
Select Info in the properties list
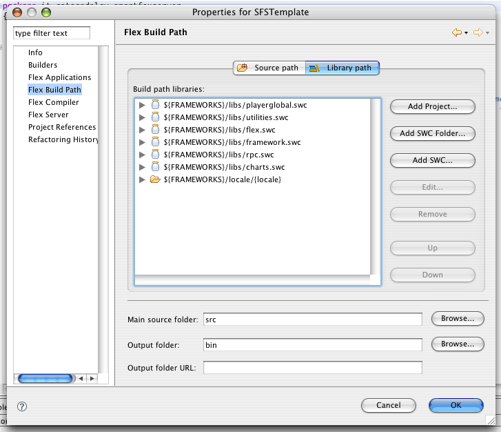[x=35, y=52]
